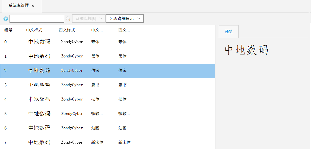Click ZondyCyber sample in row 5
The height and width of the screenshot is (149, 311).
tap(72, 114)
